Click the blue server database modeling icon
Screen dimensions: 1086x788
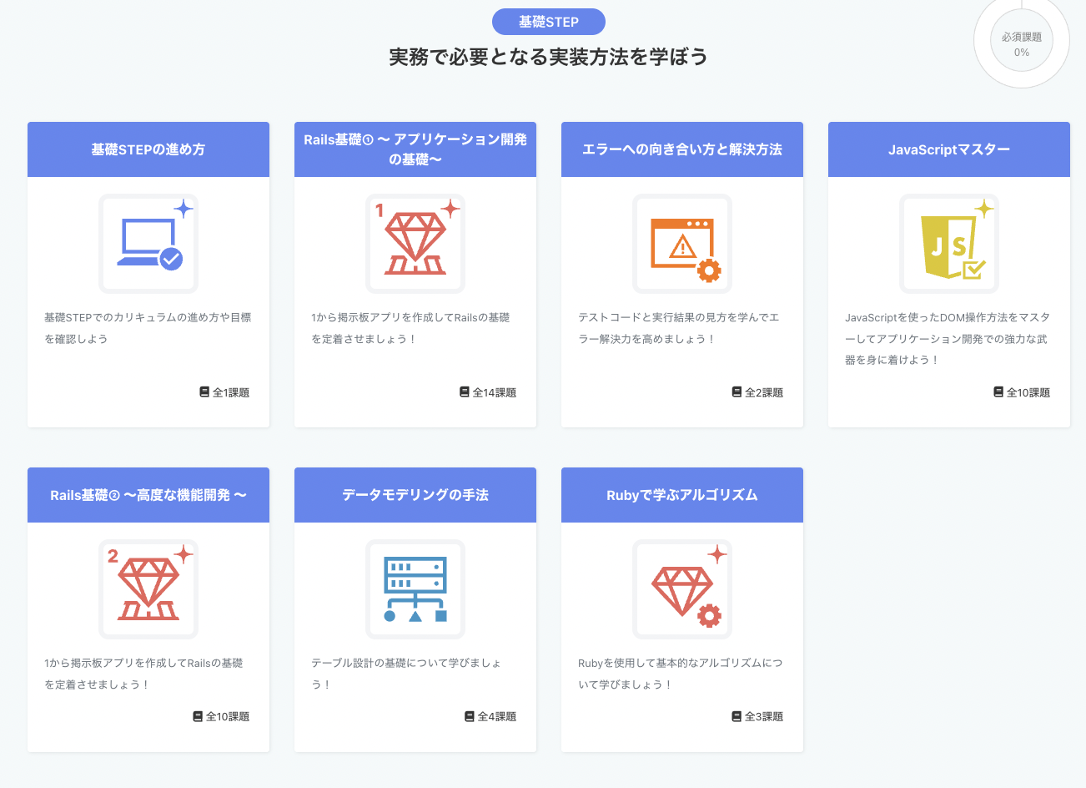(x=415, y=589)
